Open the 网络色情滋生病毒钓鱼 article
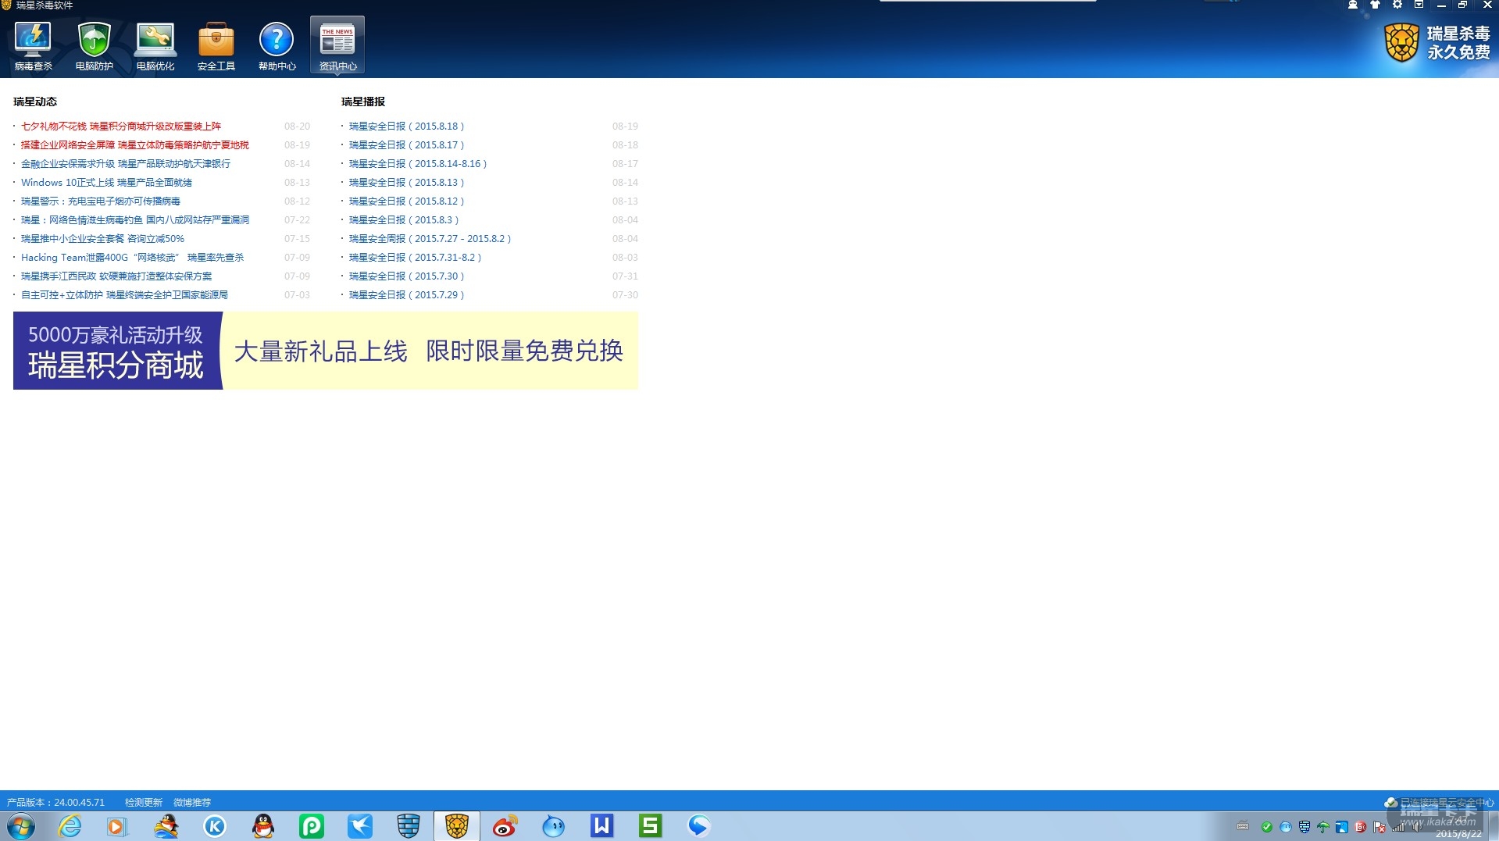The image size is (1499, 841). point(135,220)
